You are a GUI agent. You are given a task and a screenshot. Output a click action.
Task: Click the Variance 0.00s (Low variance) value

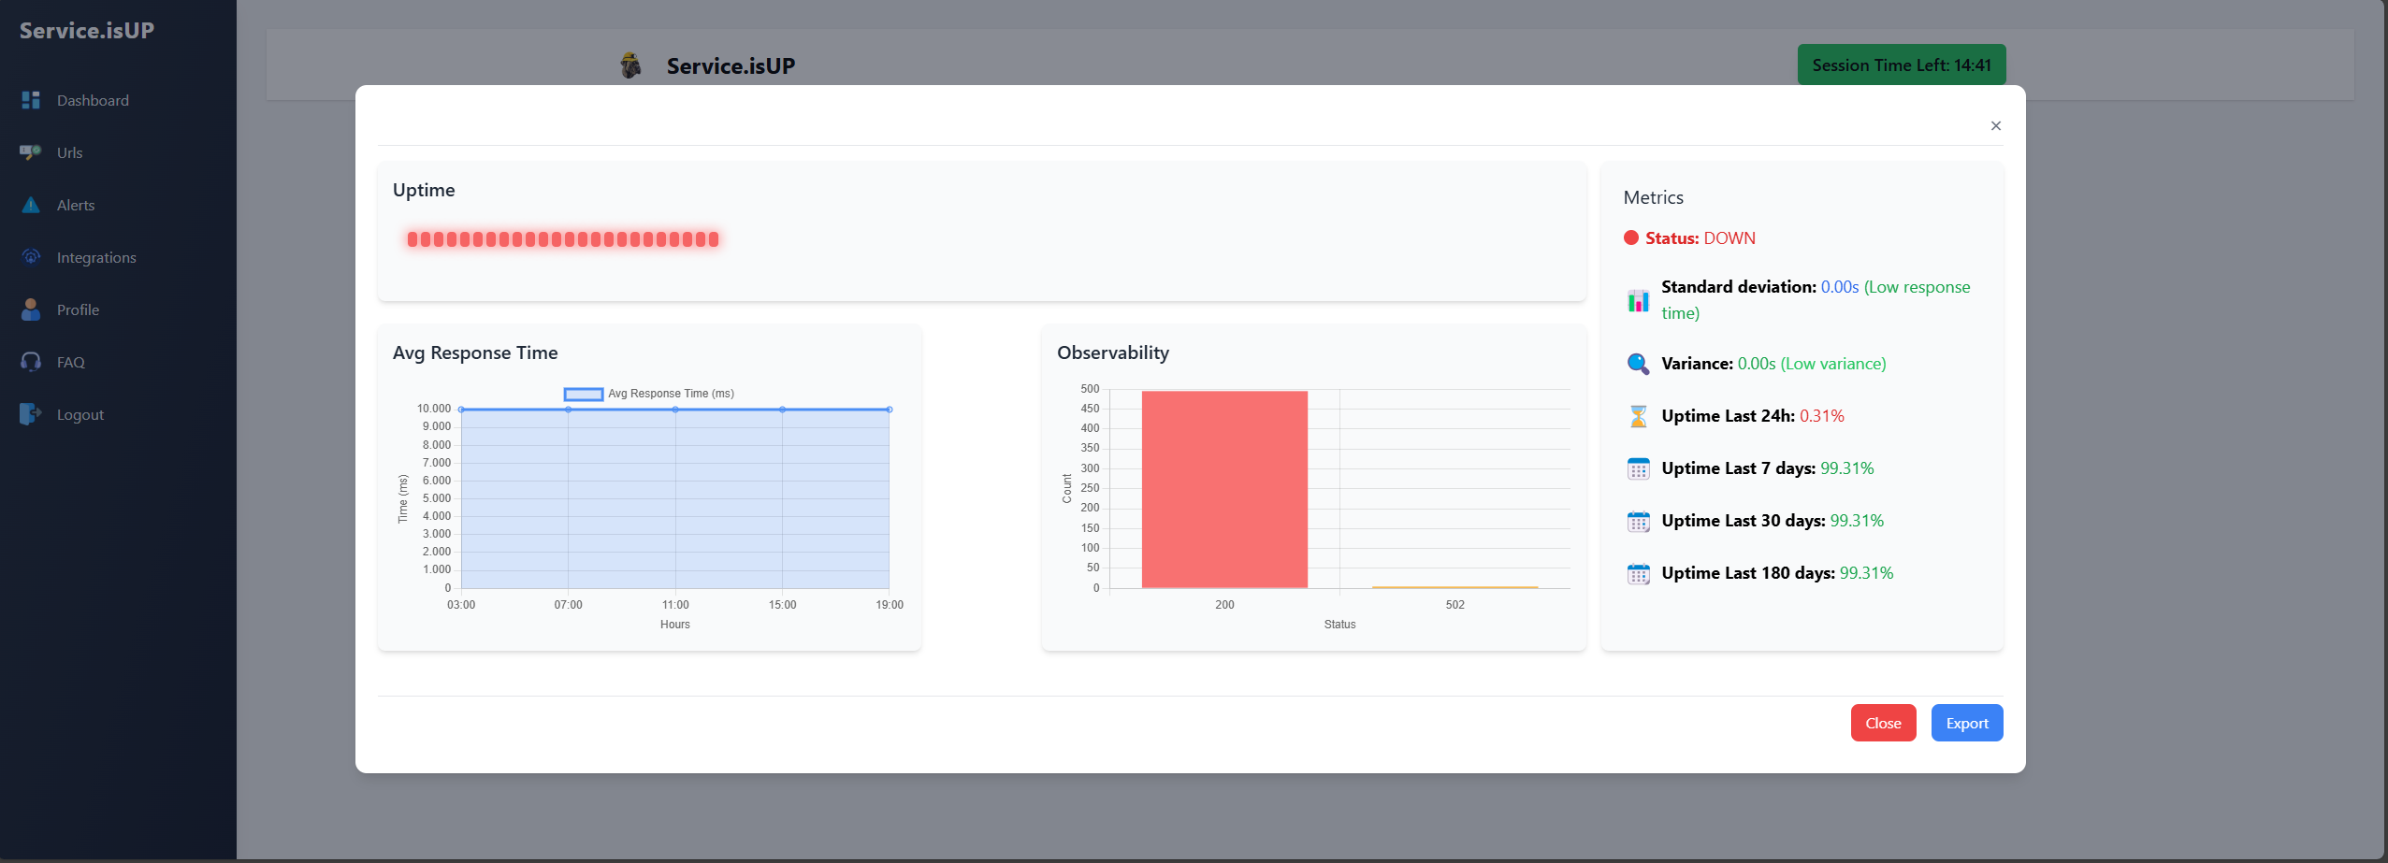[1812, 364]
